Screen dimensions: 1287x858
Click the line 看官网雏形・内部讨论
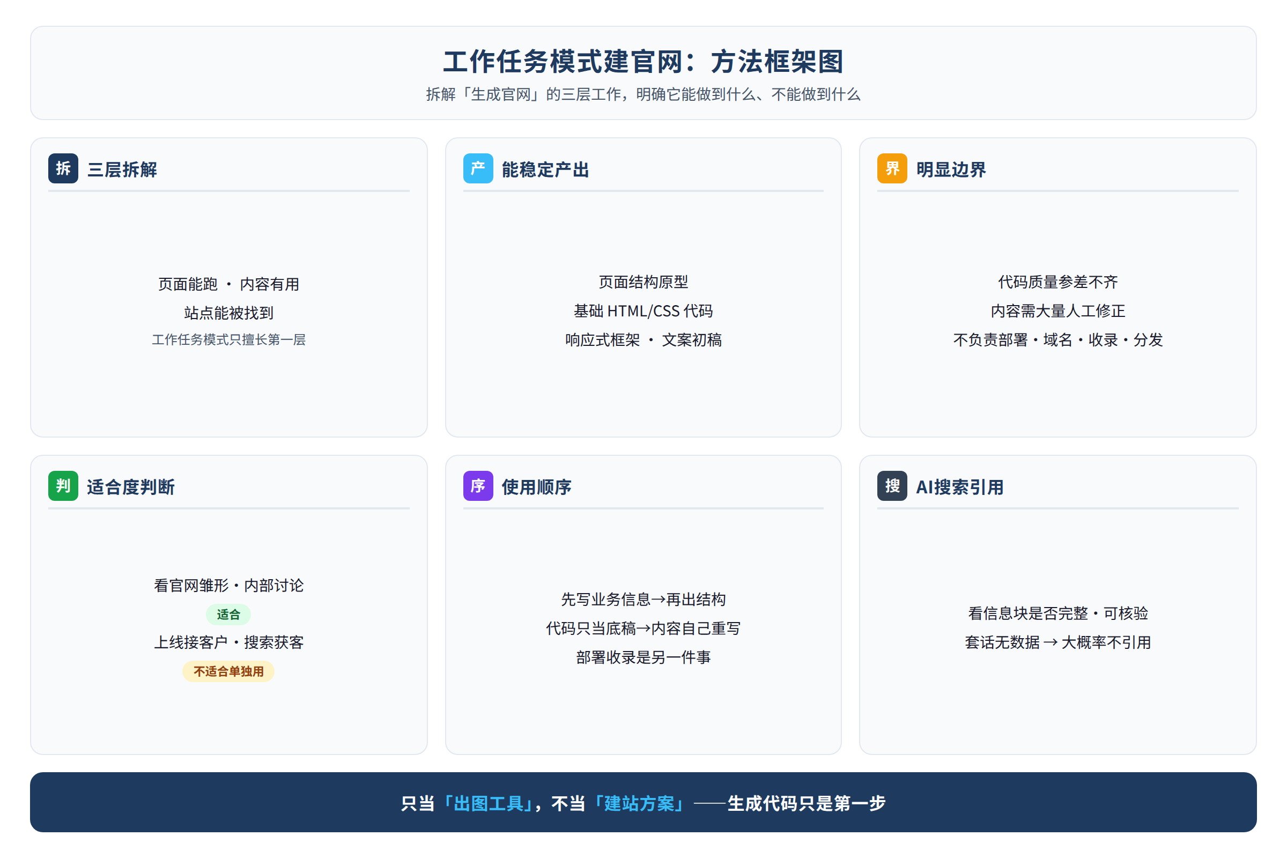[x=229, y=586]
